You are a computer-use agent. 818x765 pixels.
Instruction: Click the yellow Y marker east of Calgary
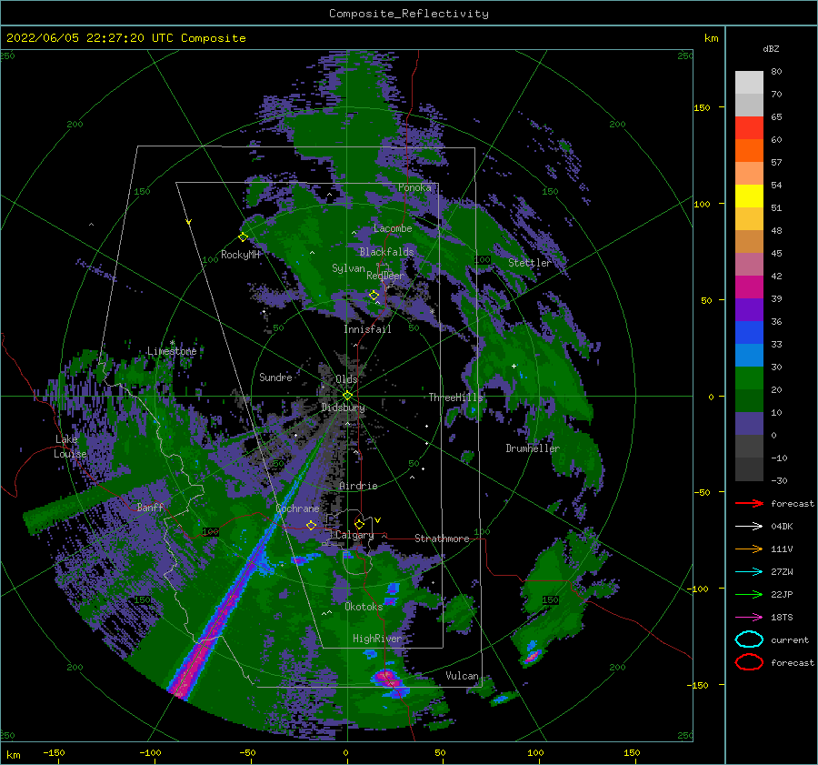click(x=378, y=520)
